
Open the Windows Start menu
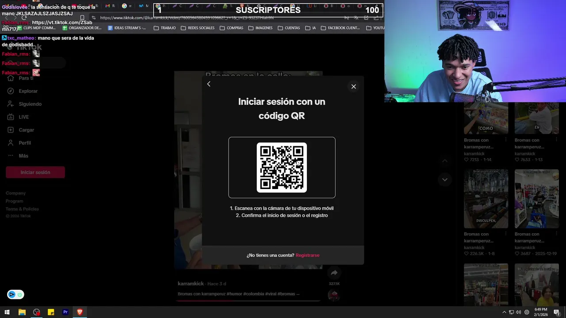click(7, 312)
